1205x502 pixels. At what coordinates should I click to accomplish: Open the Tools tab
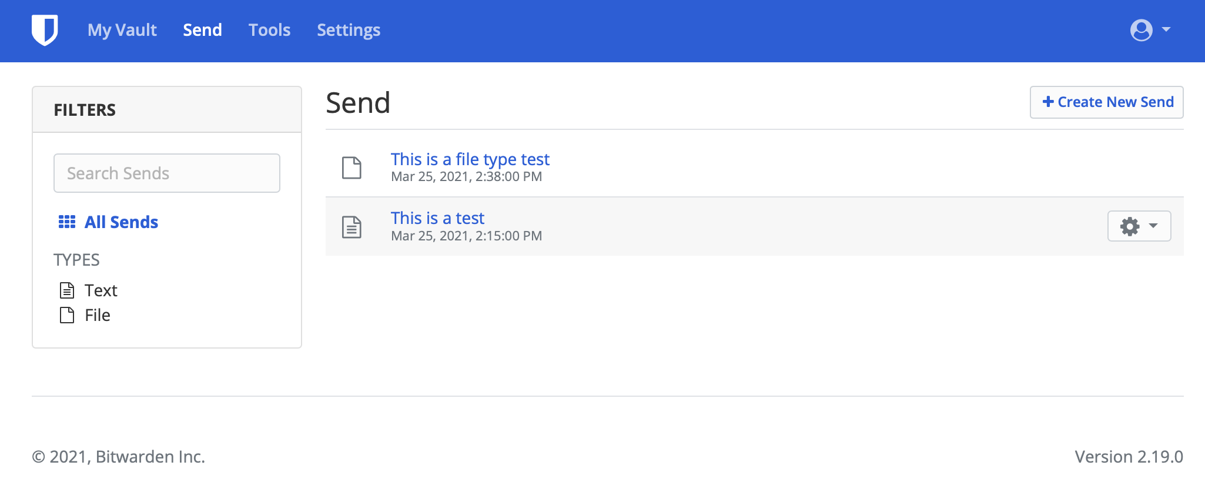click(269, 30)
